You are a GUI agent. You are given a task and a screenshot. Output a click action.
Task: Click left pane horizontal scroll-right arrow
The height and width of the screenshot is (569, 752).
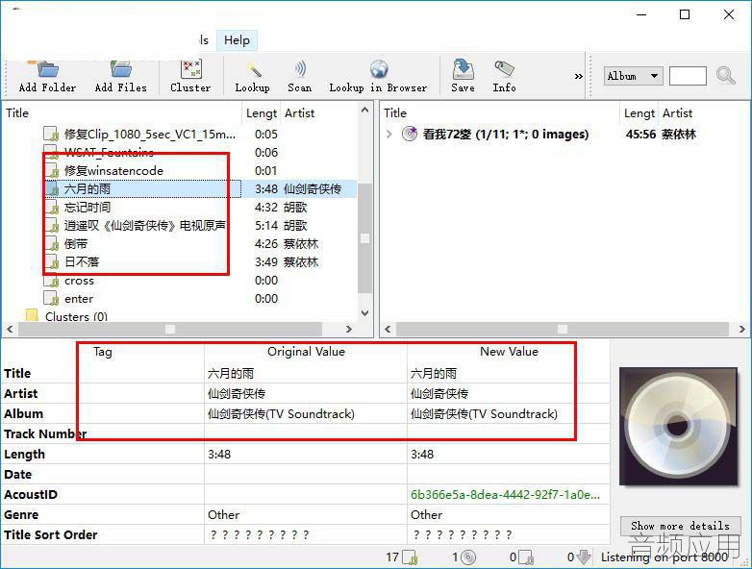[349, 329]
